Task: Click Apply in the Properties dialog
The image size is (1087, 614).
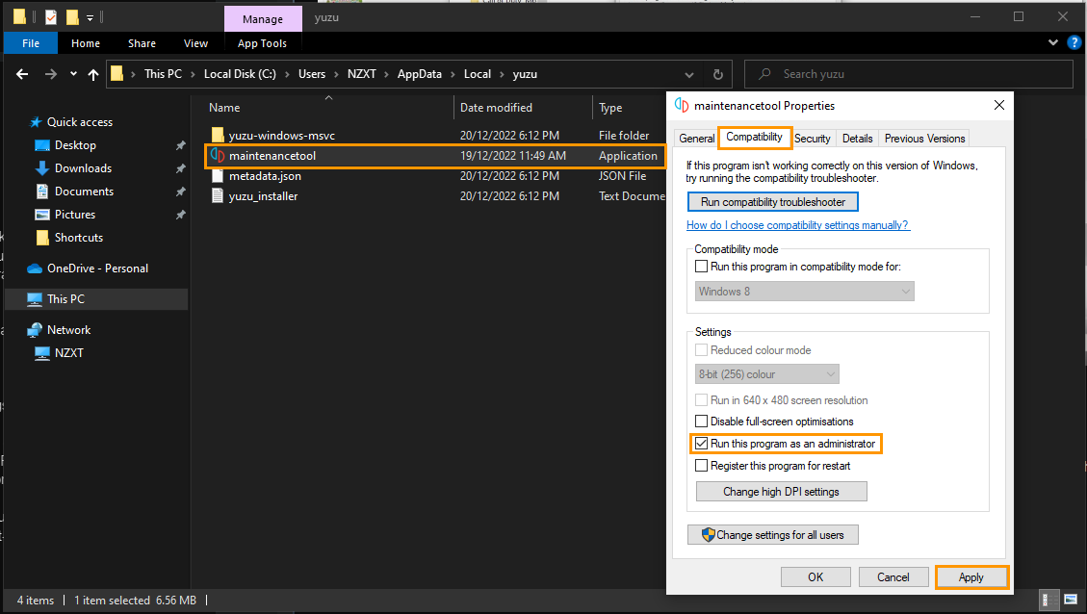Action: click(x=971, y=577)
